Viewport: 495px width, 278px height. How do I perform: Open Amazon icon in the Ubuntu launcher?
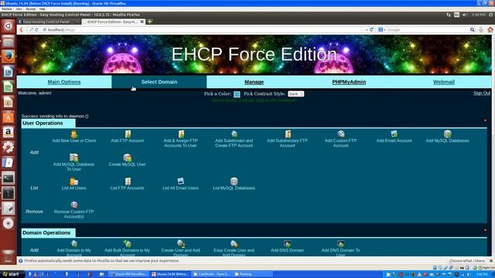[9, 132]
